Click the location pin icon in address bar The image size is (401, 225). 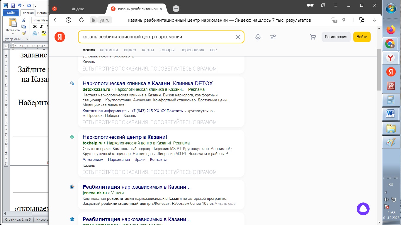click(344, 20)
